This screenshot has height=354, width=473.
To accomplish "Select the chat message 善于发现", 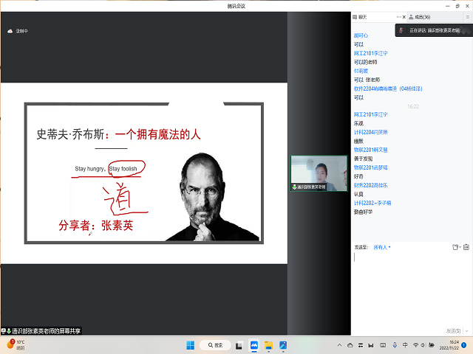I will (363, 159).
